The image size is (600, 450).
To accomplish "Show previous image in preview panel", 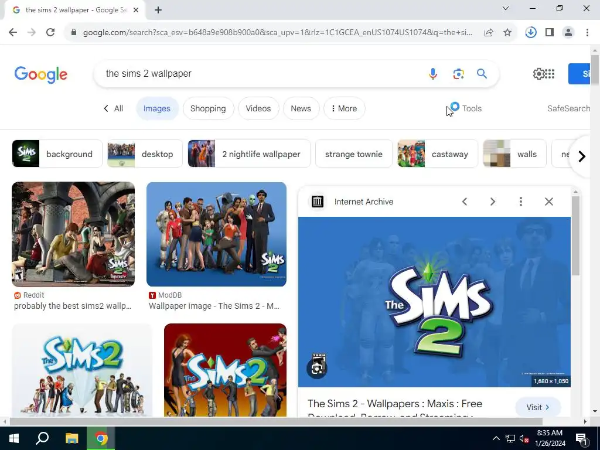I will [465, 202].
